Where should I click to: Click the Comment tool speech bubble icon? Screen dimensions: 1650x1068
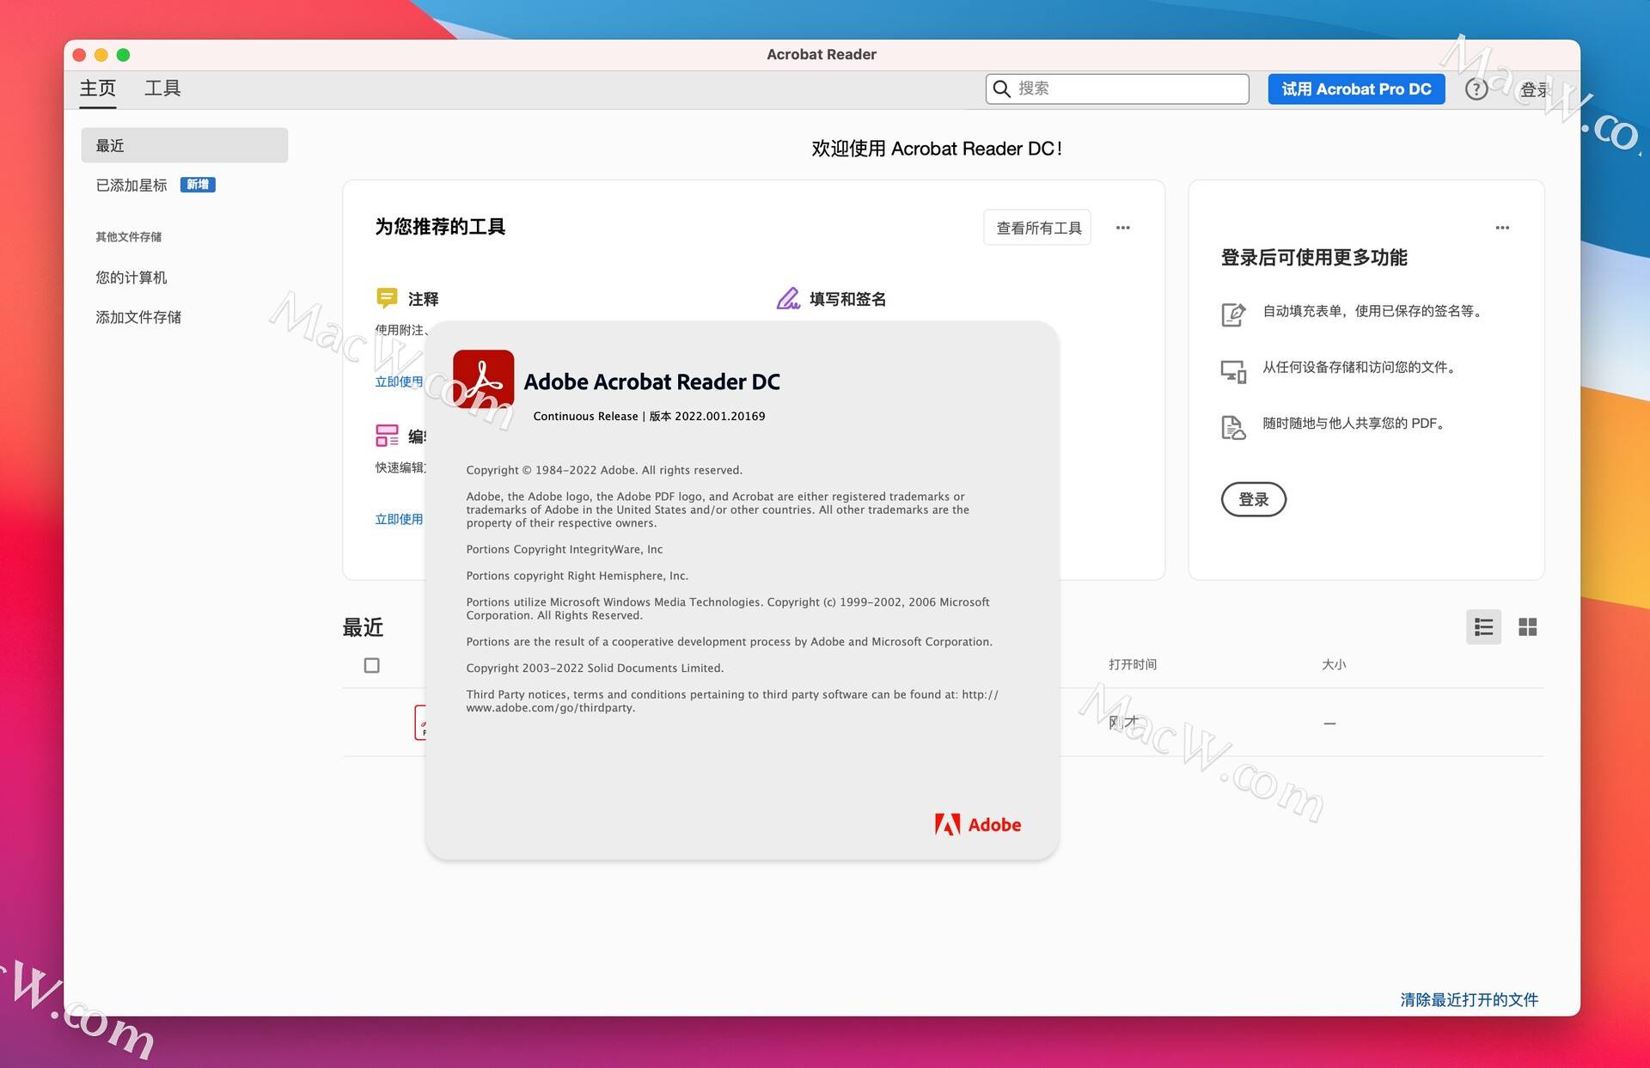(387, 298)
